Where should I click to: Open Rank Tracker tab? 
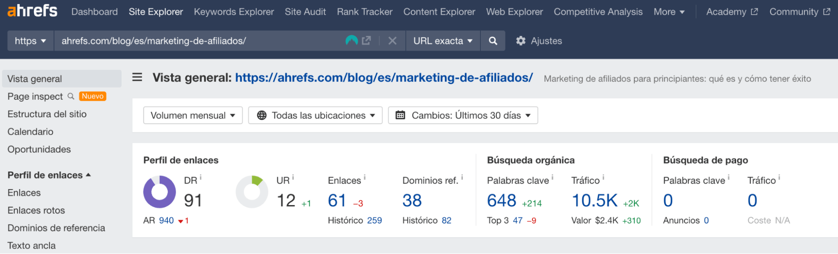click(x=365, y=12)
